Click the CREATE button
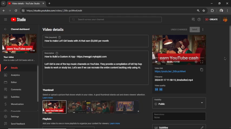This screenshot has height=129, width=231. [212, 19]
